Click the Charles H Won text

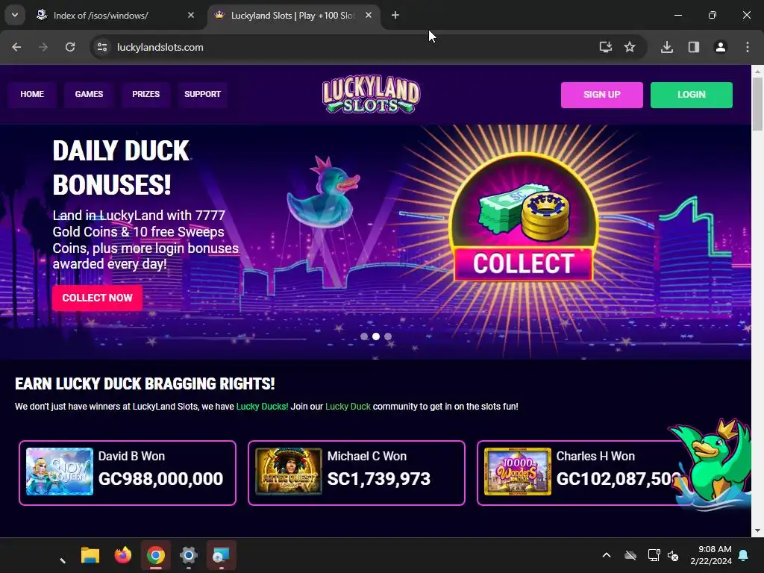click(595, 456)
